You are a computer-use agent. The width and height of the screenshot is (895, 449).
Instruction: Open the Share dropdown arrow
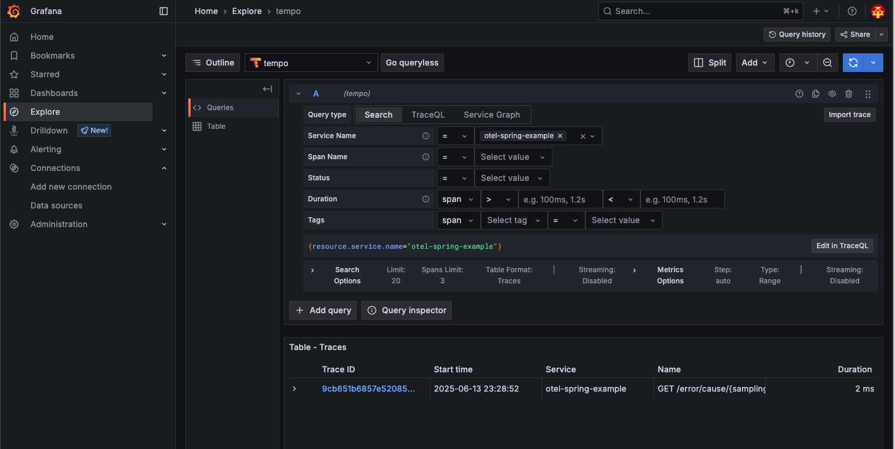click(x=882, y=35)
